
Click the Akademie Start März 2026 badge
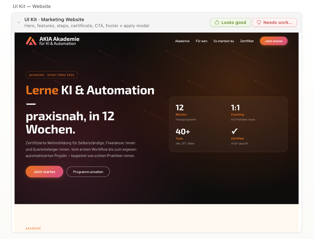[x=52, y=75]
